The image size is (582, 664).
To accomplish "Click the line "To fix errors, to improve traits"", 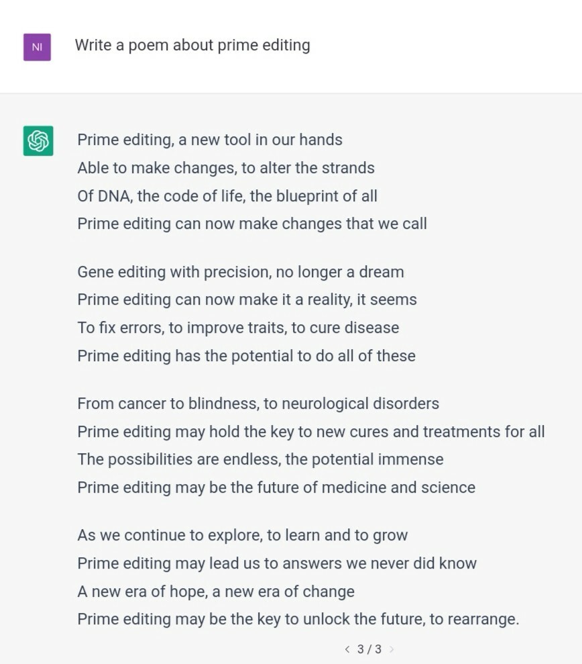I will 238,328.
